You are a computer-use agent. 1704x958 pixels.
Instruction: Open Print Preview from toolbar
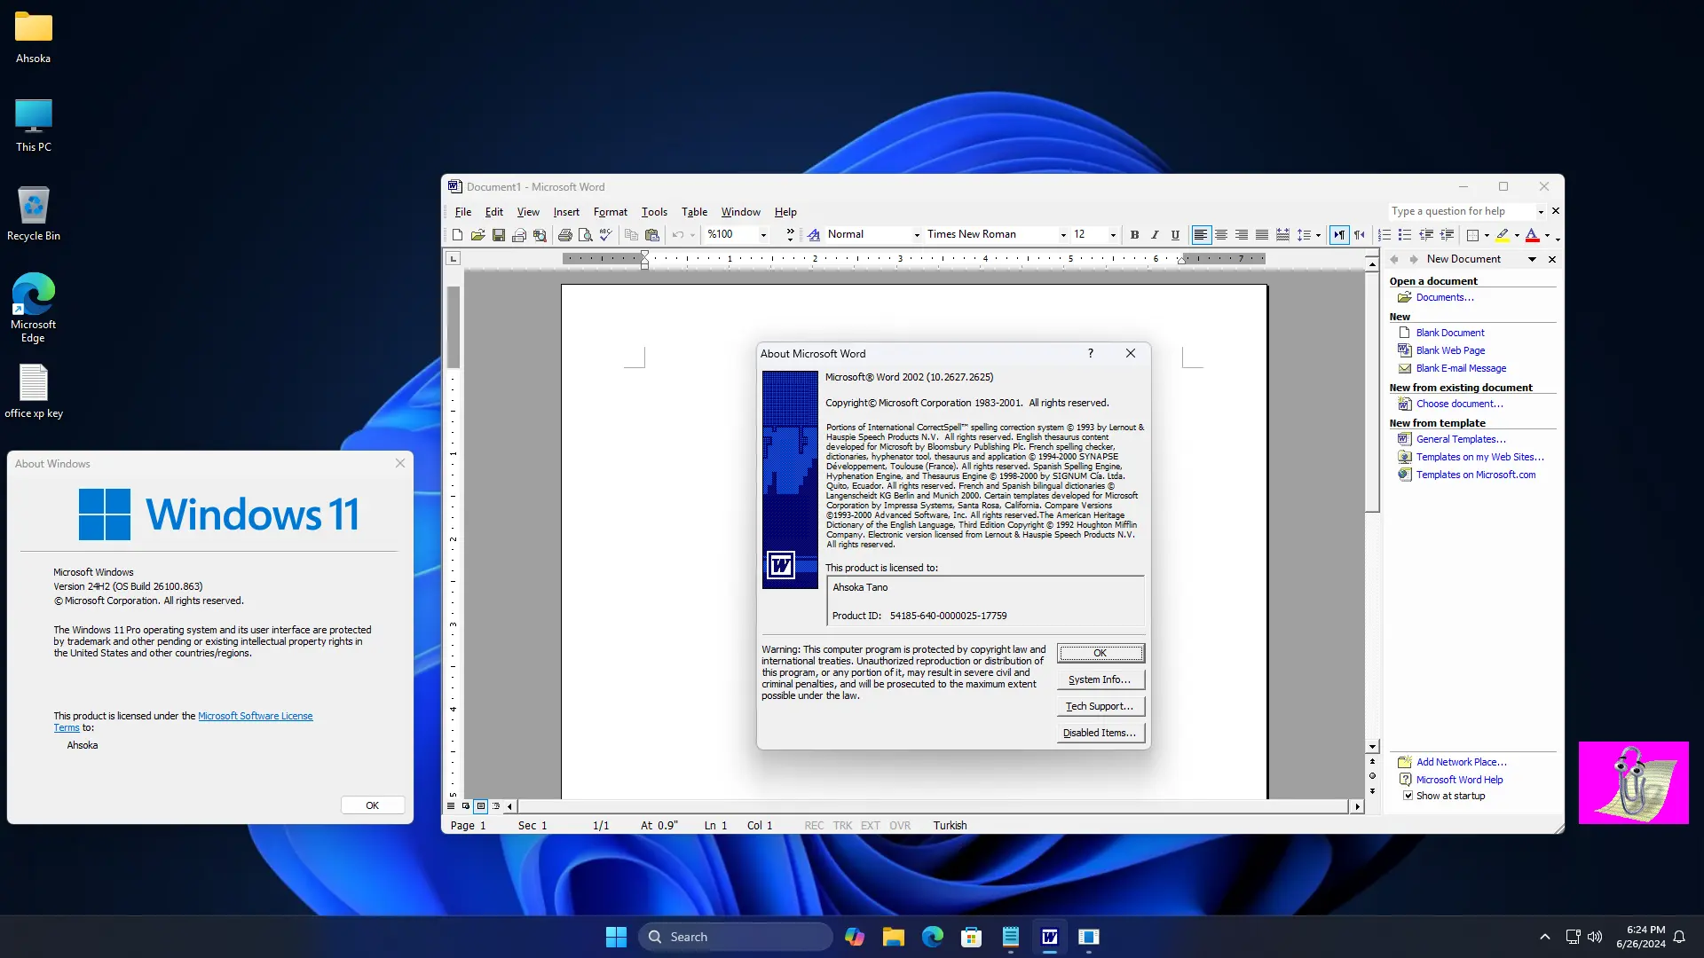coord(585,235)
